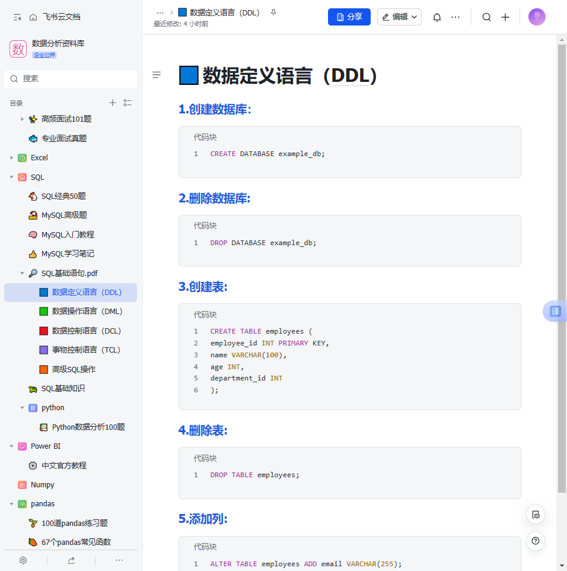Collapse the python tree node
Image resolution: width=567 pixels, height=571 pixels.
pyautogui.click(x=22, y=408)
